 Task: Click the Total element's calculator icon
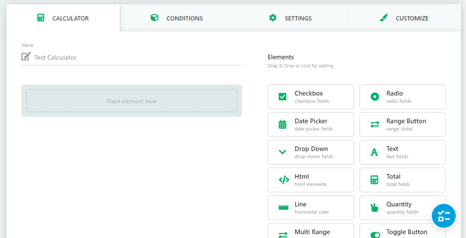coord(374,180)
